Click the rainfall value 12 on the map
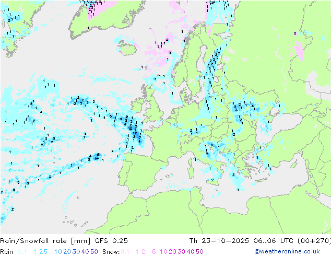The width and height of the screenshot is (331, 256). (x=135, y=133)
